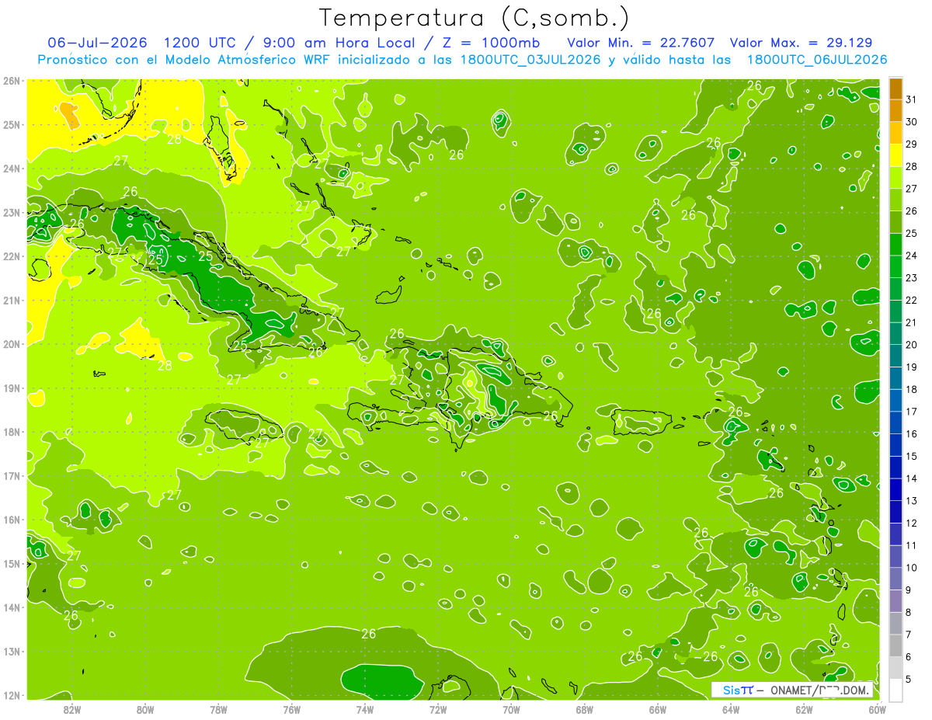The width and height of the screenshot is (932, 720).
Task: Click the "16N" latitude axis label
Action: [x=12, y=520]
